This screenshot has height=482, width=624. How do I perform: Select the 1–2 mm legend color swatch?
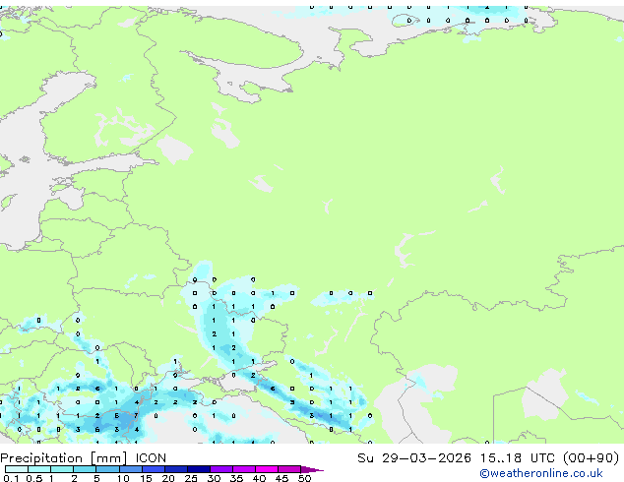click(x=62, y=469)
